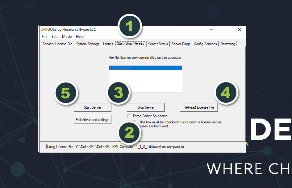Open the Config Services tab
The width and height of the screenshot is (292, 188).
pos(205,44)
